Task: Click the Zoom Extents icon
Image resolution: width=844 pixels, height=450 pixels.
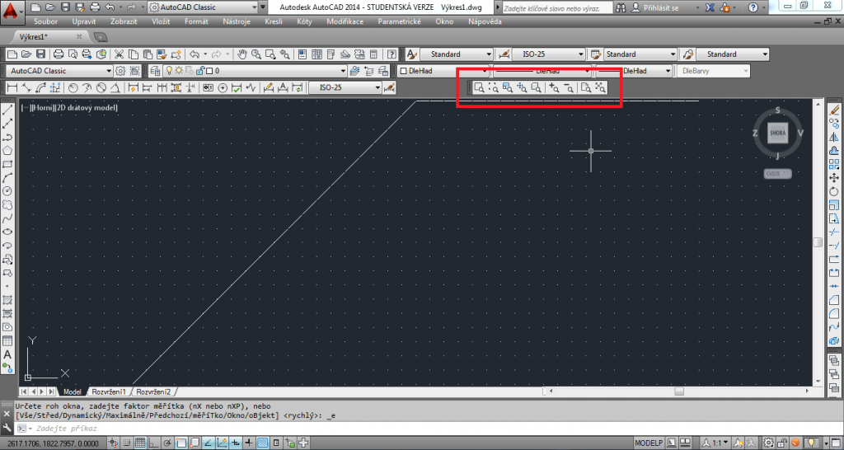Action: pos(601,87)
